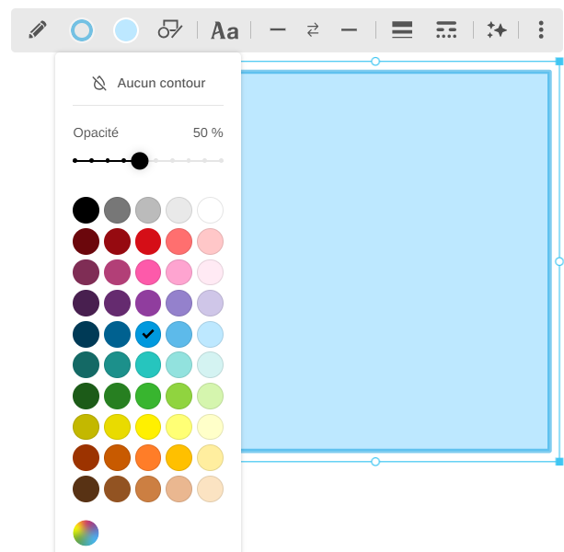Select 'Aucun contour' option

pyautogui.click(x=148, y=83)
